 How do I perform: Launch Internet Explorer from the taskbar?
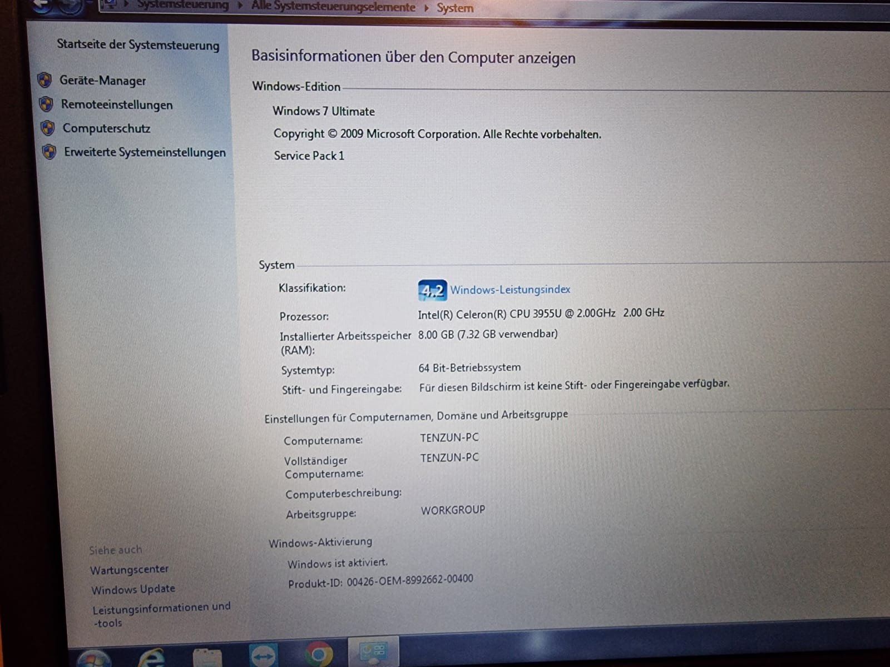[x=151, y=658]
